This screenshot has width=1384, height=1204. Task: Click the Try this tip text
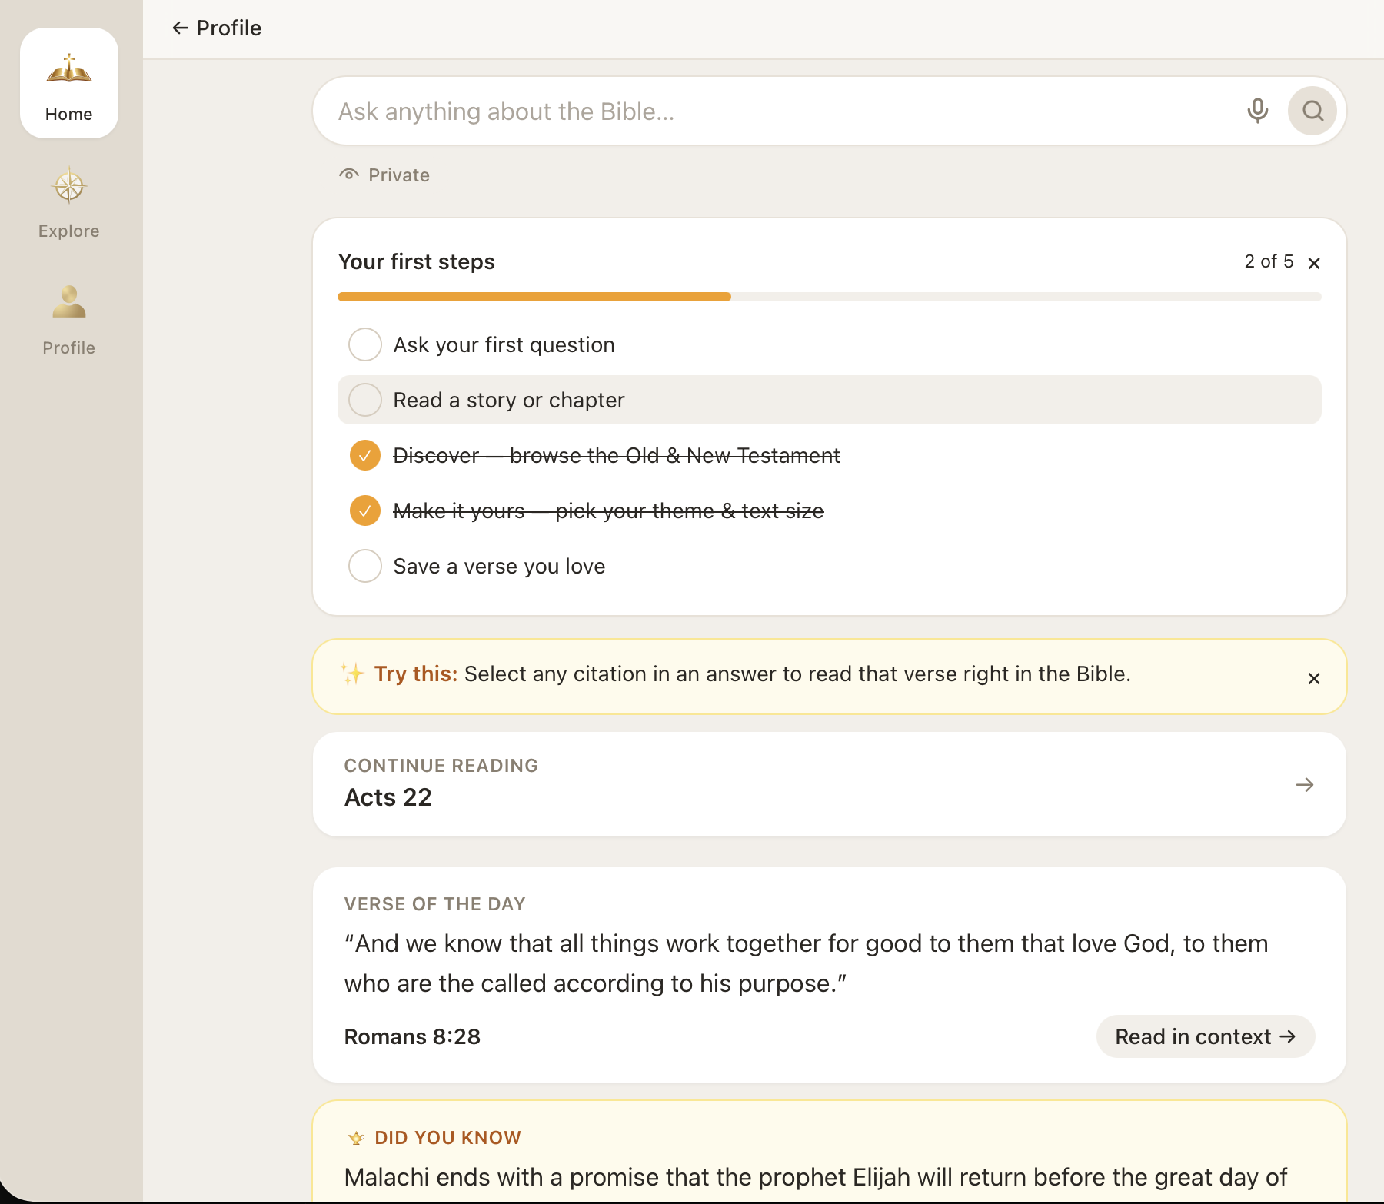pyautogui.click(x=753, y=674)
